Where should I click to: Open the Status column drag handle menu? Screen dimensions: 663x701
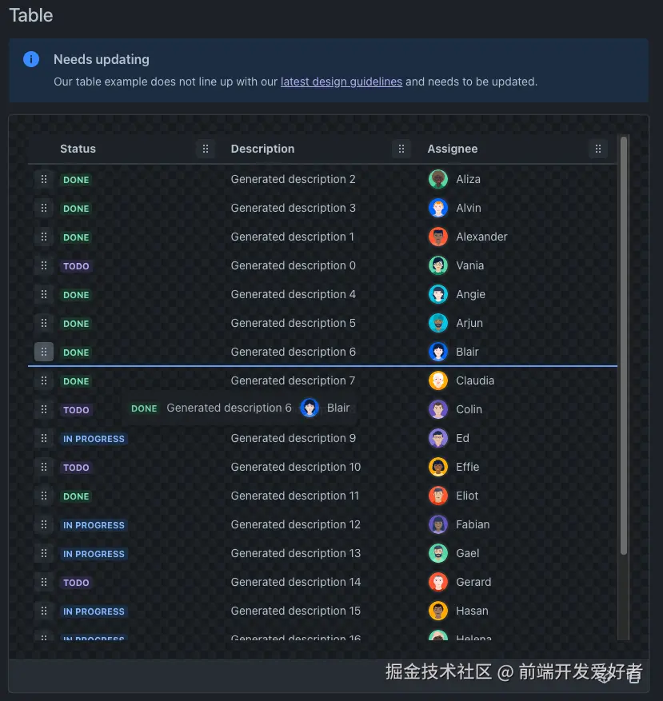tap(206, 149)
